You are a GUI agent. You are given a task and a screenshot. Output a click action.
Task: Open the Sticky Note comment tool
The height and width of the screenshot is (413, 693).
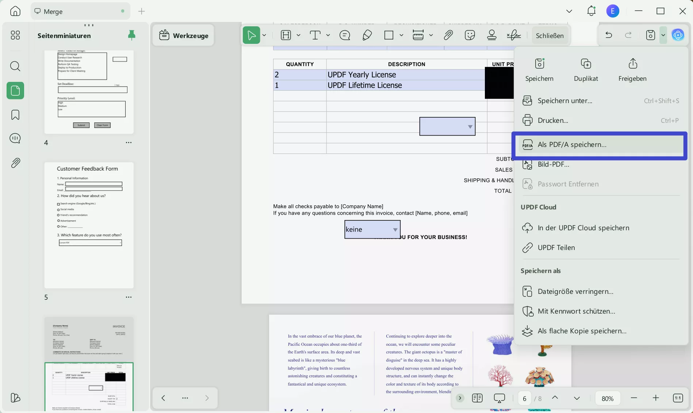click(x=344, y=35)
